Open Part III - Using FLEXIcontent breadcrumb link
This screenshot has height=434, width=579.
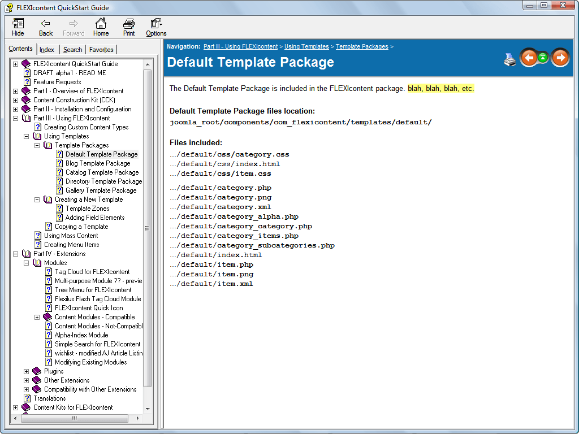tap(240, 46)
